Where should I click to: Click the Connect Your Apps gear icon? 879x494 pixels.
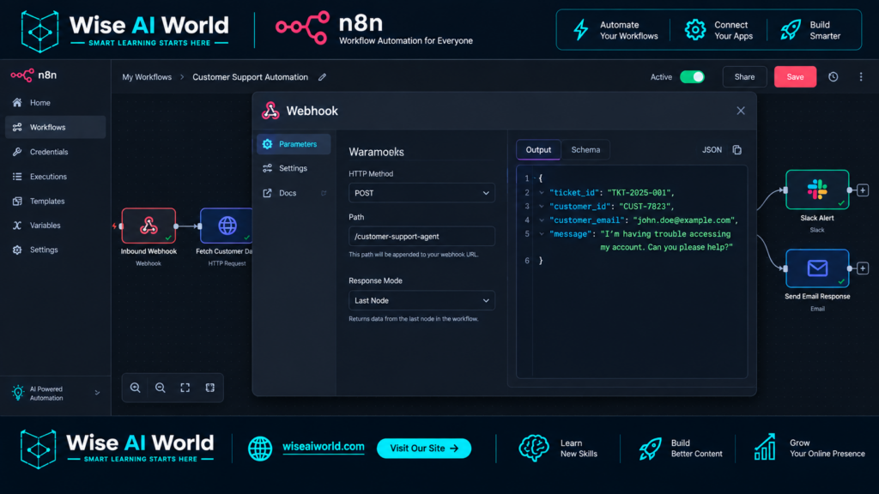(x=695, y=30)
